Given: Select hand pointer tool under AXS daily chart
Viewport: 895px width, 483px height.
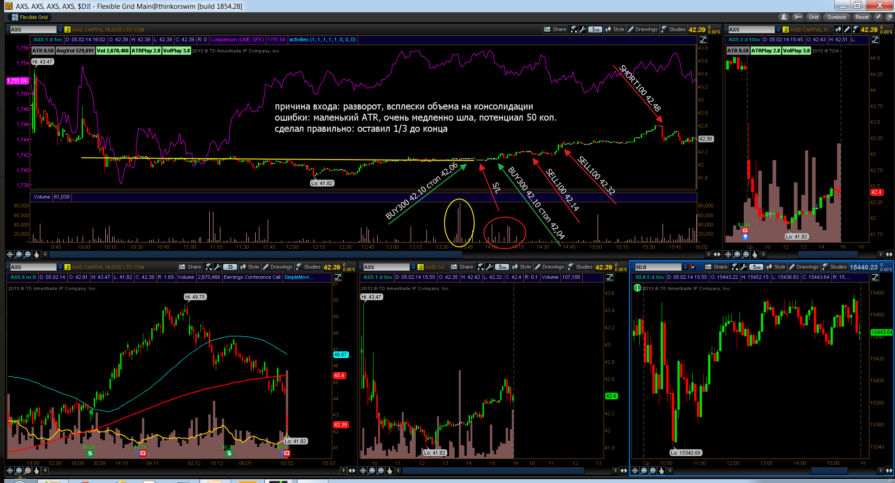Looking at the screenshot, I should 36,470.
